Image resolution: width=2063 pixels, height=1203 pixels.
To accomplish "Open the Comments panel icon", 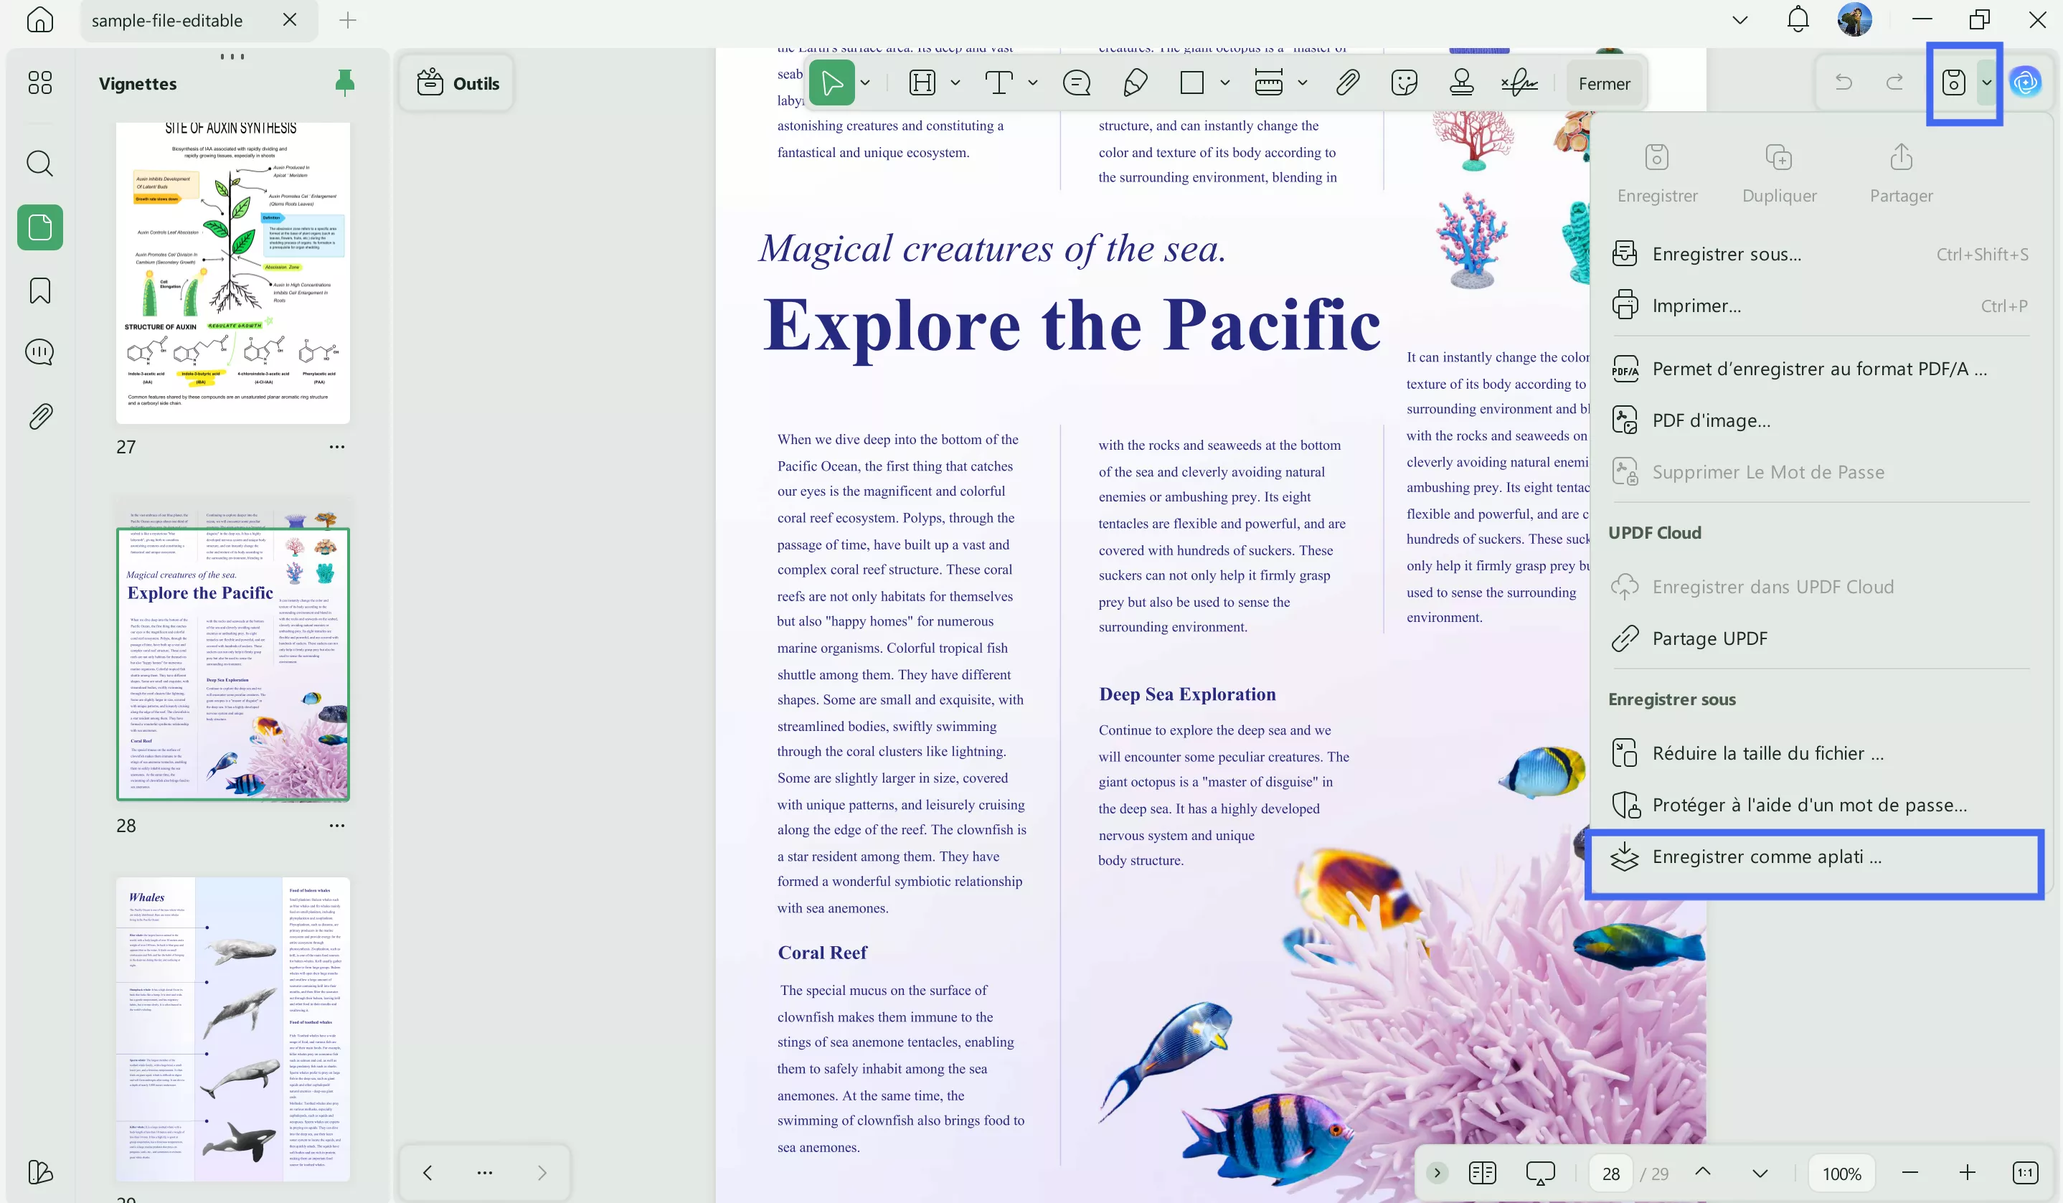I will click(x=39, y=352).
